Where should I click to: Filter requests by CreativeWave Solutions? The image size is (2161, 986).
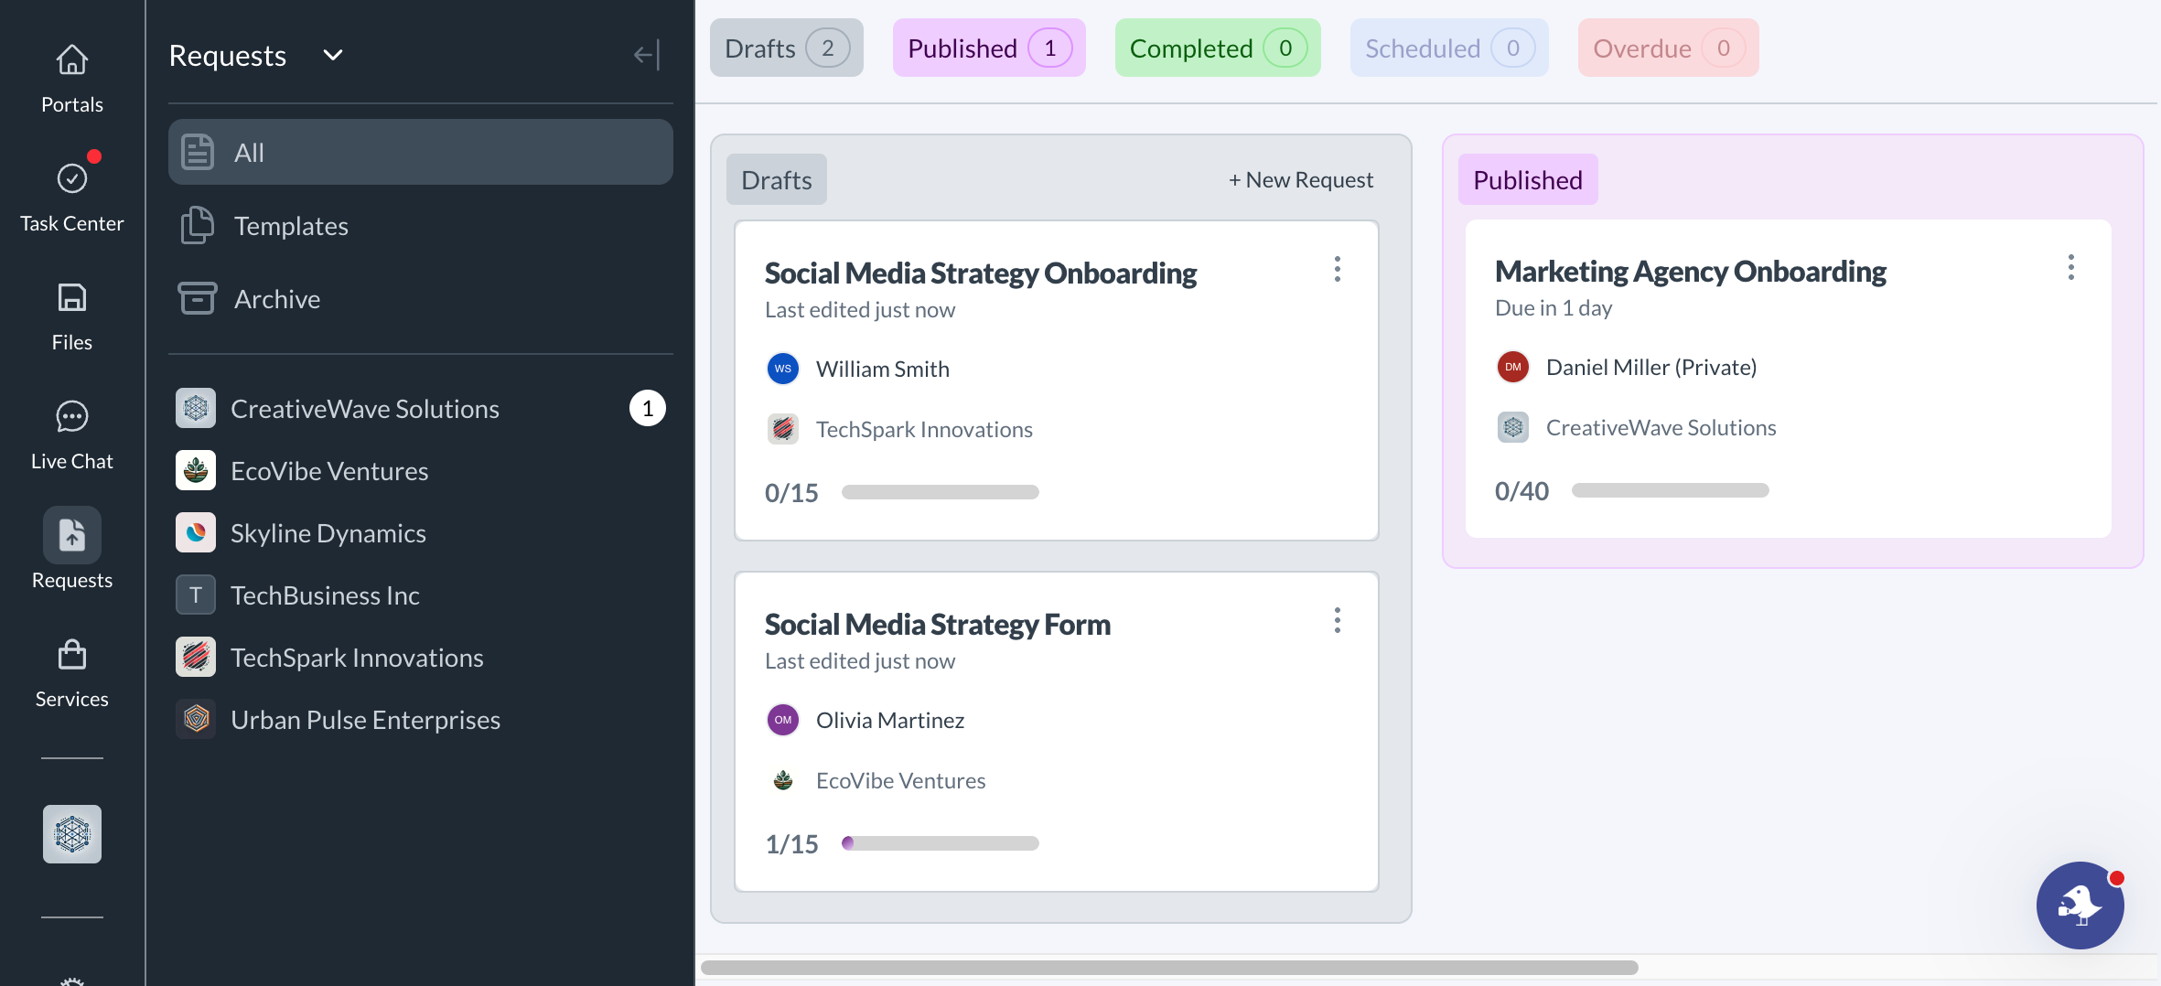(x=364, y=409)
